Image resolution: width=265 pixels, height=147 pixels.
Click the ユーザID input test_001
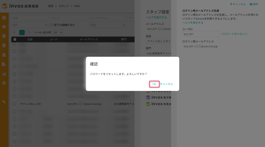coord(201,34)
